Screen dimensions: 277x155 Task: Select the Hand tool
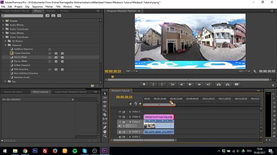pos(105,131)
